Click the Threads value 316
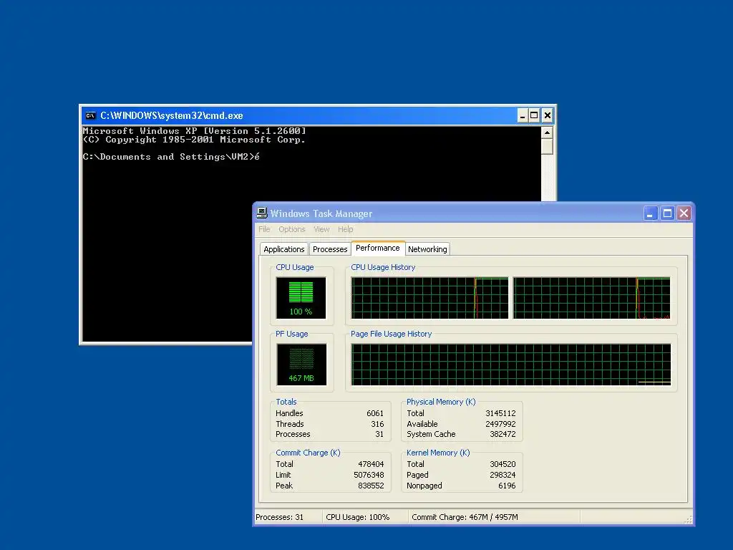 click(377, 424)
